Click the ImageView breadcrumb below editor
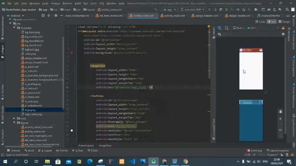 105,146
